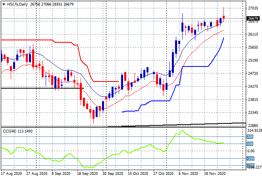Select the latest red candlestick with long upper wick

(x=223, y=17)
